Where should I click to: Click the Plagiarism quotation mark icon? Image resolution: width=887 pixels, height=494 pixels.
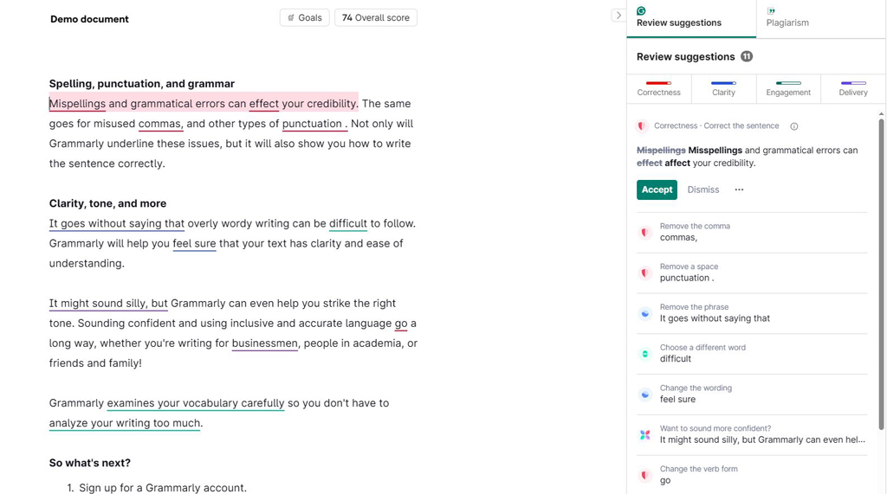(x=771, y=10)
